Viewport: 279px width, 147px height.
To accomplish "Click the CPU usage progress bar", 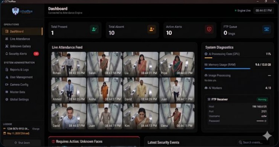I will (x=238, y=58).
